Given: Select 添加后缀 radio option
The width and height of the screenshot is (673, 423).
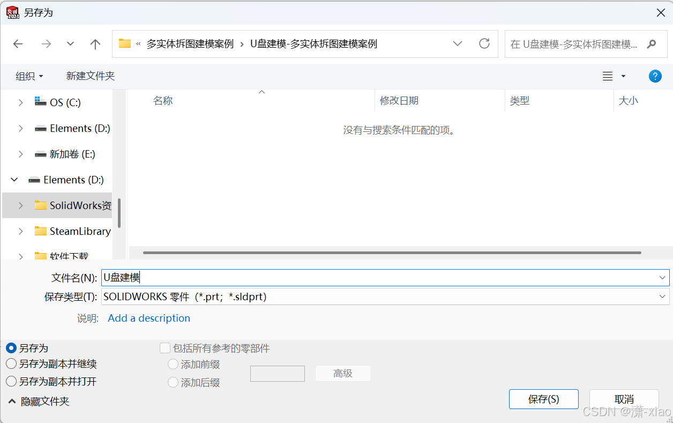Looking at the screenshot, I should 173,383.
